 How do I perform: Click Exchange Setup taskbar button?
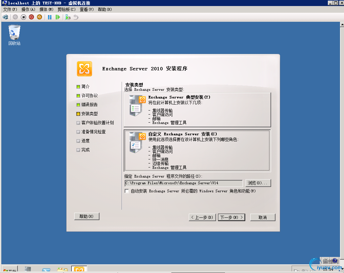79,269
